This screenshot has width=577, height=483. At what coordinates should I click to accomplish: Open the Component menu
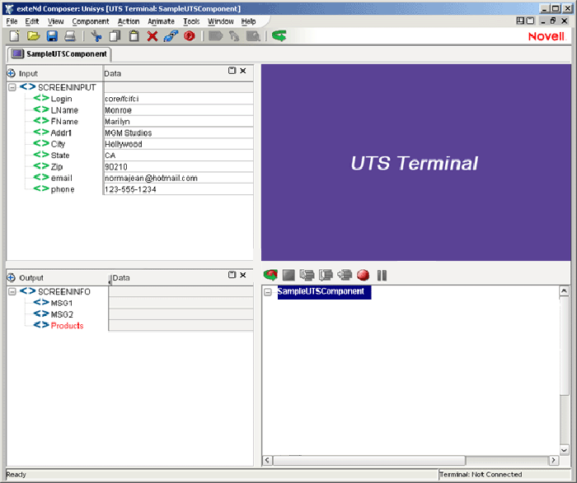click(x=91, y=21)
